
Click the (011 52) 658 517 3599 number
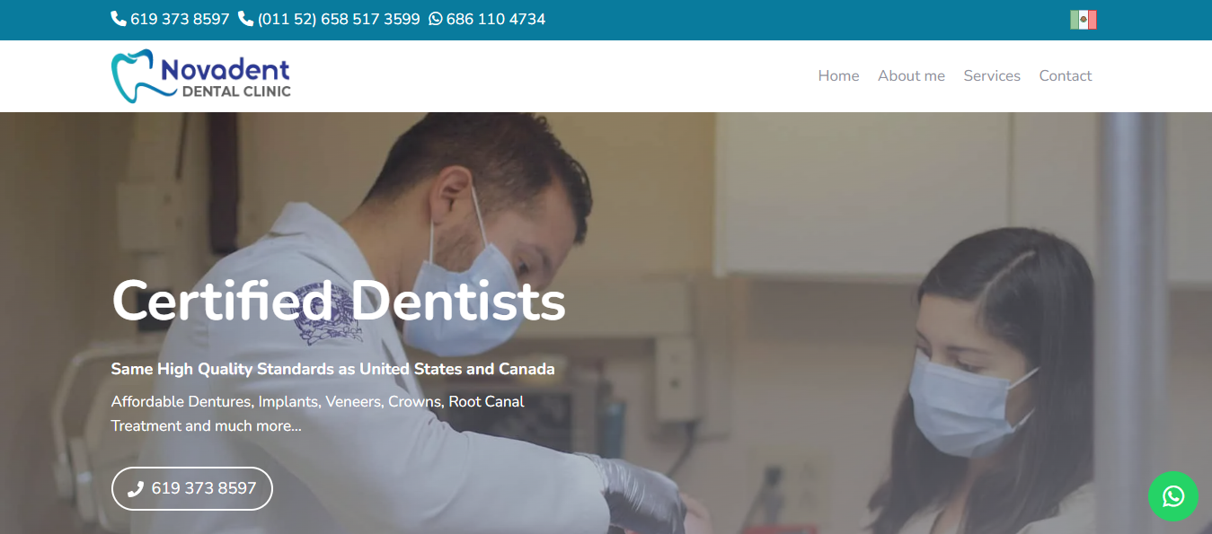pos(339,19)
